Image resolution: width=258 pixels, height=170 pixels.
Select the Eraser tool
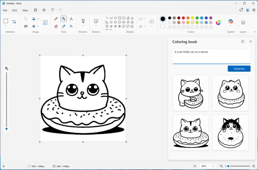(55, 26)
